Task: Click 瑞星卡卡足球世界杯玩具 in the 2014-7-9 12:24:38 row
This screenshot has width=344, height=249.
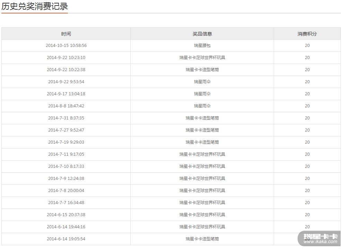Action: point(202,178)
